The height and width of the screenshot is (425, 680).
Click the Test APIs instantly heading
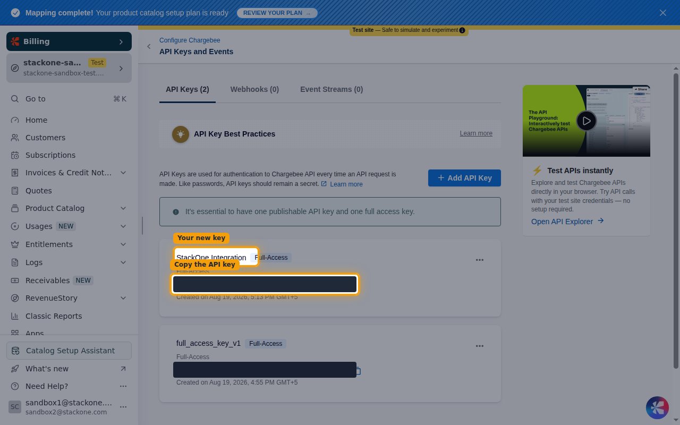[x=580, y=171]
